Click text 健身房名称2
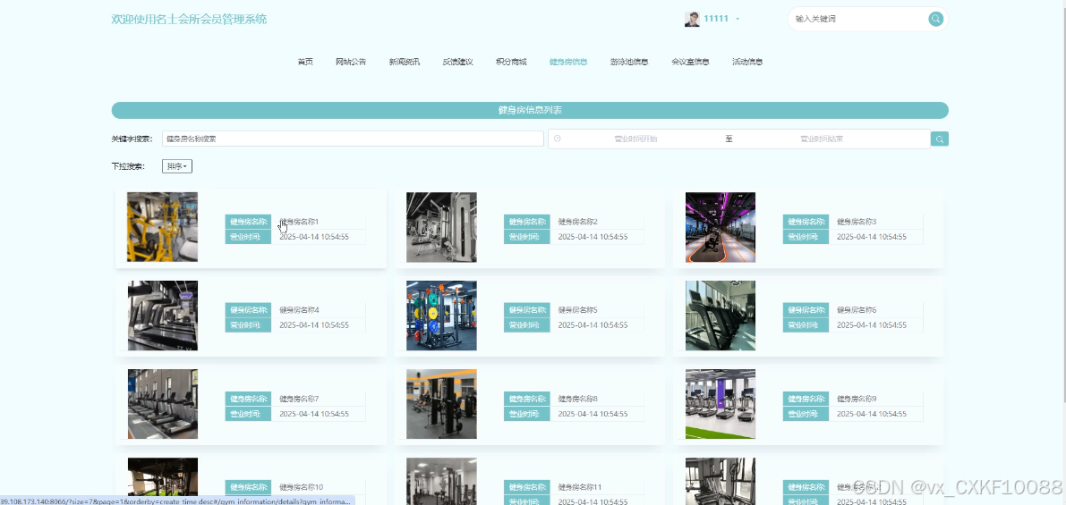Screen dimensions: 1066x505 click(578, 222)
